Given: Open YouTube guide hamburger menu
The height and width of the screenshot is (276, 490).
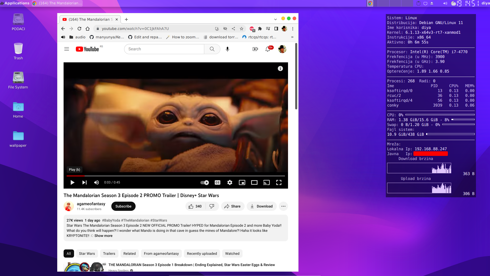Looking at the screenshot, I should 67,49.
